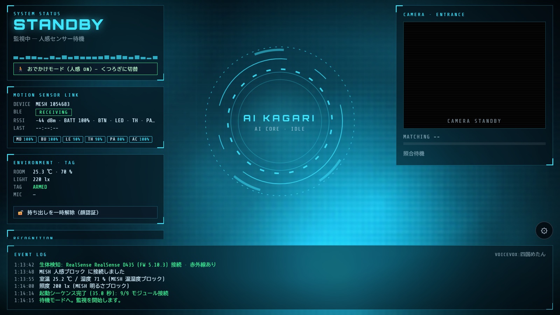Select the BU 100% badge
Screen dimensions: 560x315
(x=50, y=139)
